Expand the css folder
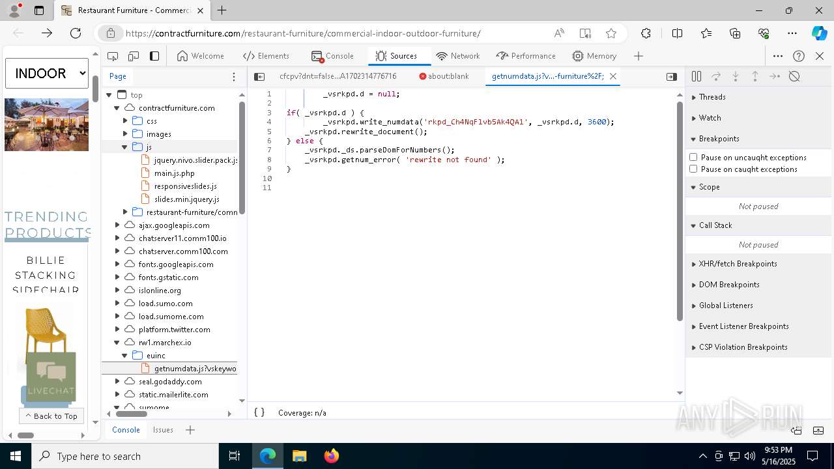The image size is (834, 469). click(x=125, y=121)
